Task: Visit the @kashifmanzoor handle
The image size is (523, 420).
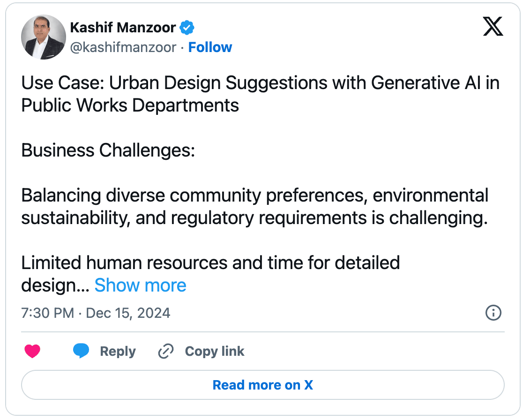Action: [123, 47]
